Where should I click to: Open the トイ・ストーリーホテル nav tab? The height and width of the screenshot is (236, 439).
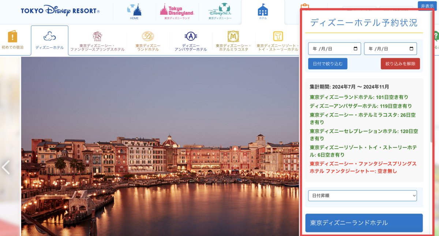(277, 41)
